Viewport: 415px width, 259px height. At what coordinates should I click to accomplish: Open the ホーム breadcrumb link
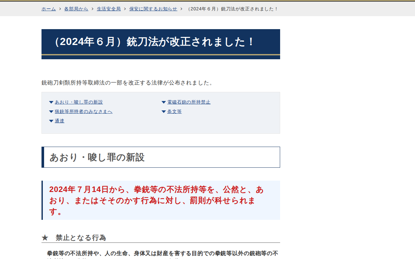pos(49,9)
